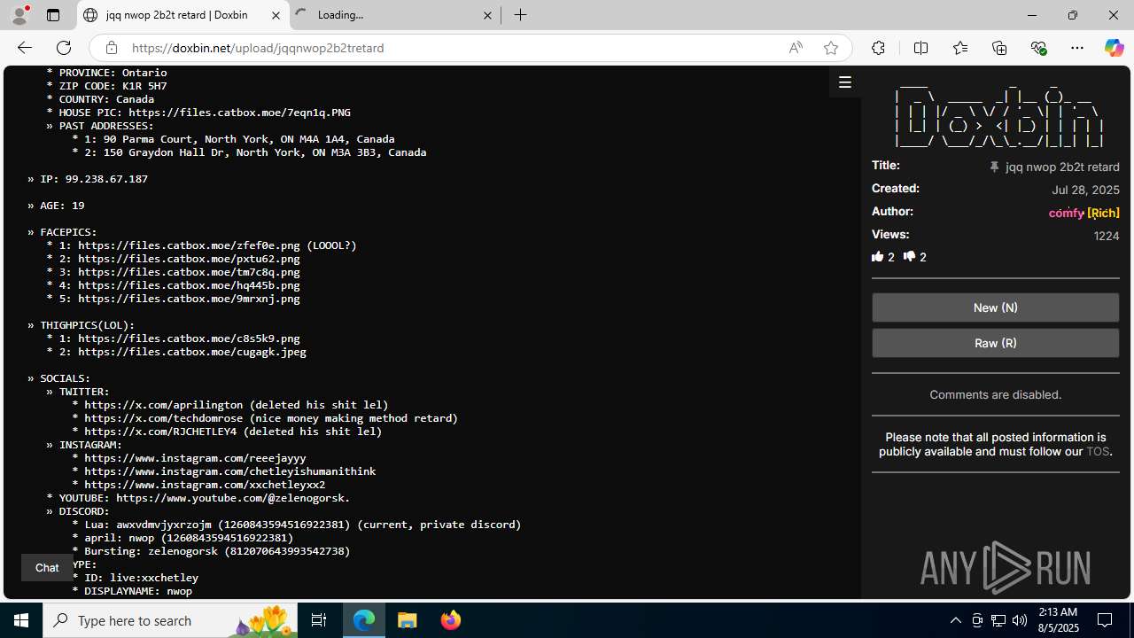Viewport: 1134px width, 638px height.
Task: Launch the Copilot sidebar
Action: 1114,48
